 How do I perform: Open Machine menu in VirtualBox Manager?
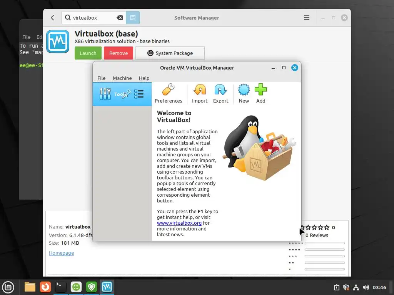[x=122, y=78]
